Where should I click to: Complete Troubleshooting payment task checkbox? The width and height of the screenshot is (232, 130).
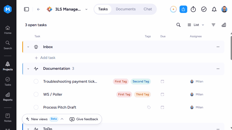[36, 81]
